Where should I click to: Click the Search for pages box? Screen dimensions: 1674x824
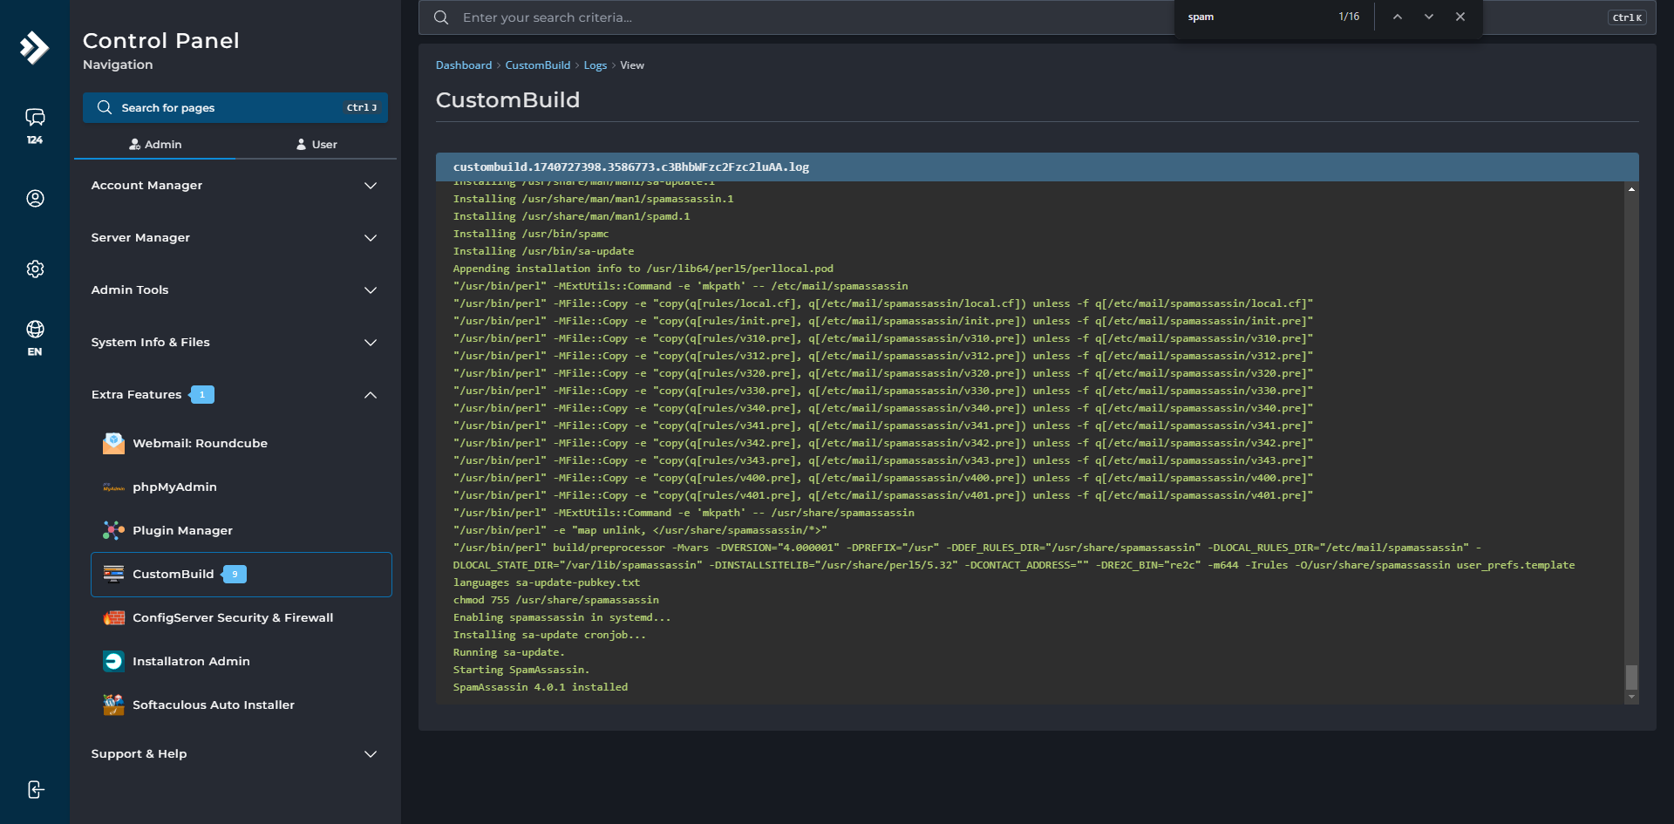(235, 107)
